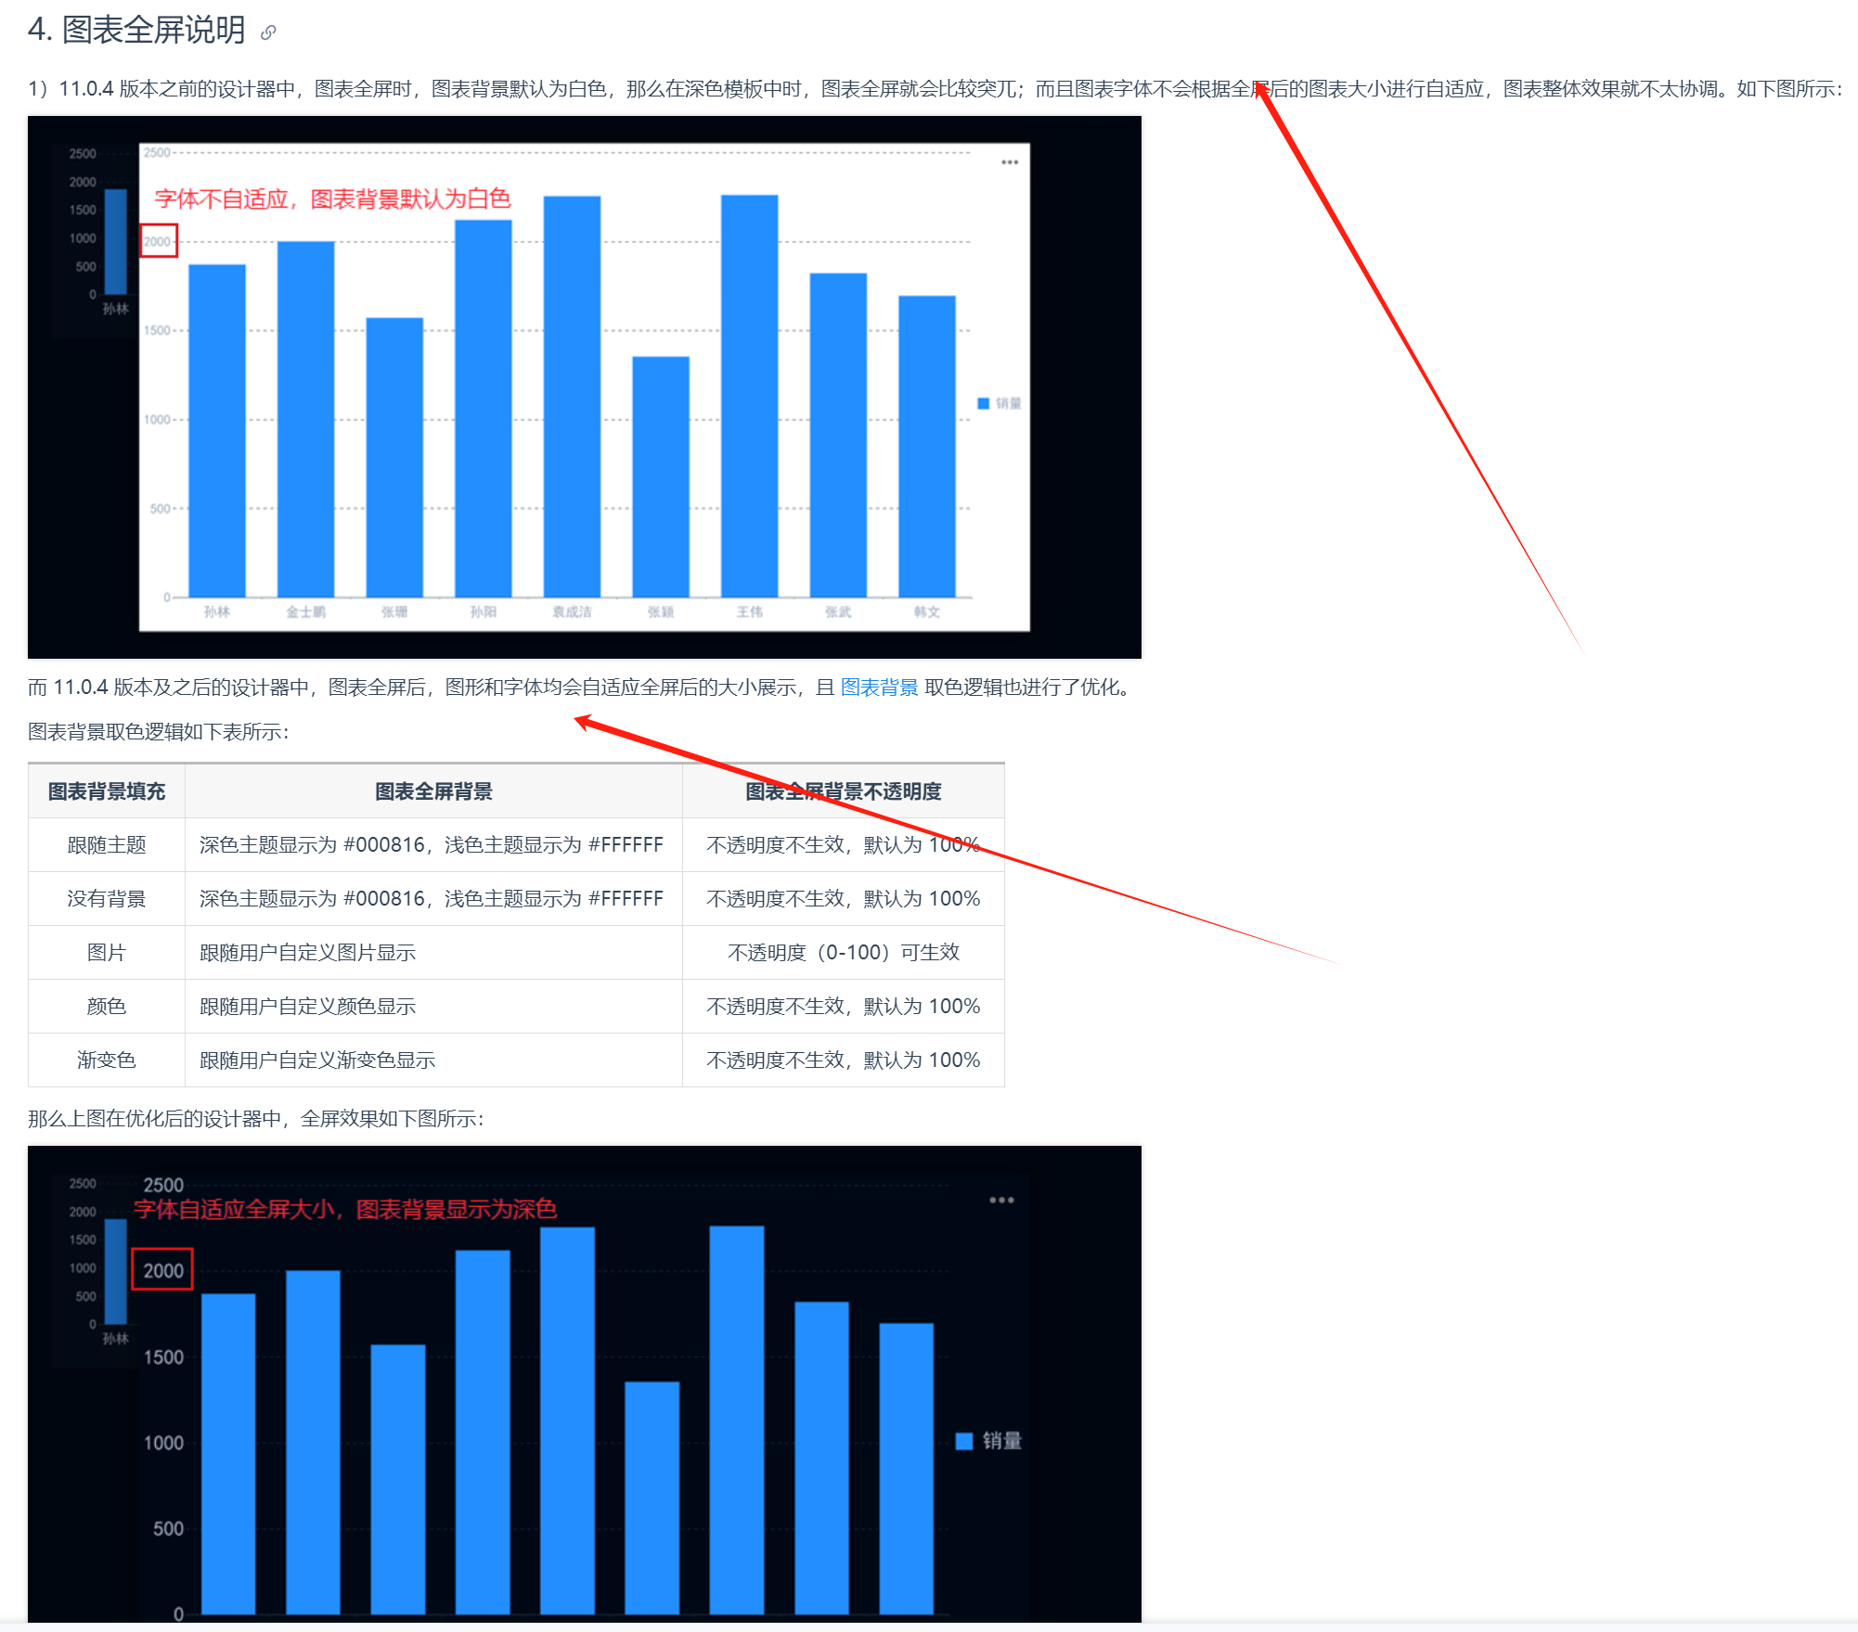Click the heading 4. 图表全屏说明
Image resolution: width=1858 pixels, height=1632 pixels.
(136, 31)
